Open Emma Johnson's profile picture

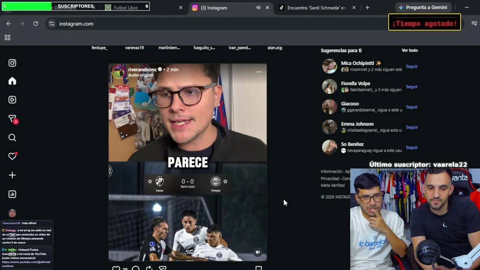(330, 127)
